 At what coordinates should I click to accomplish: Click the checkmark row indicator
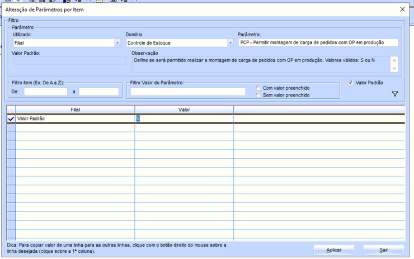11,119
